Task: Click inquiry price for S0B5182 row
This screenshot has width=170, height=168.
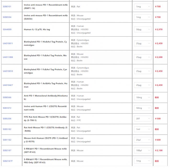Action: click(x=157, y=129)
